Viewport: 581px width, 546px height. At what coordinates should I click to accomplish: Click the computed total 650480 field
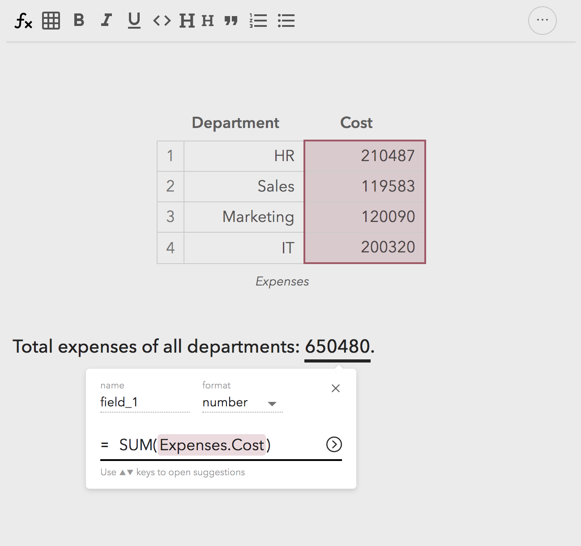click(337, 347)
